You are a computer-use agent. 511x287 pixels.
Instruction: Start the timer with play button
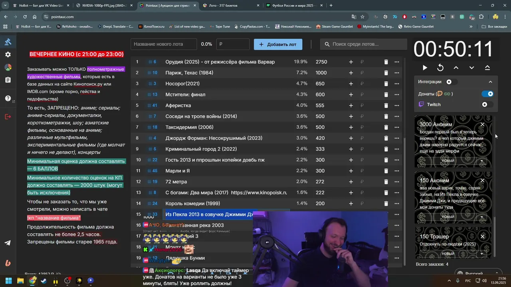(425, 68)
